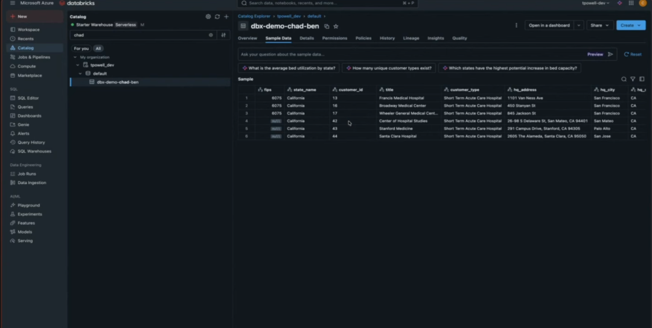Viewport: 652px width, 328px height.
Task: Click the highest potential bed capacity suggestion
Action: [x=510, y=68]
